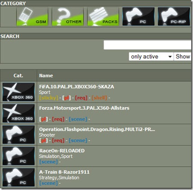
Task: Click [req] tag in Operation.Flashpoint row
Action: tap(58, 141)
